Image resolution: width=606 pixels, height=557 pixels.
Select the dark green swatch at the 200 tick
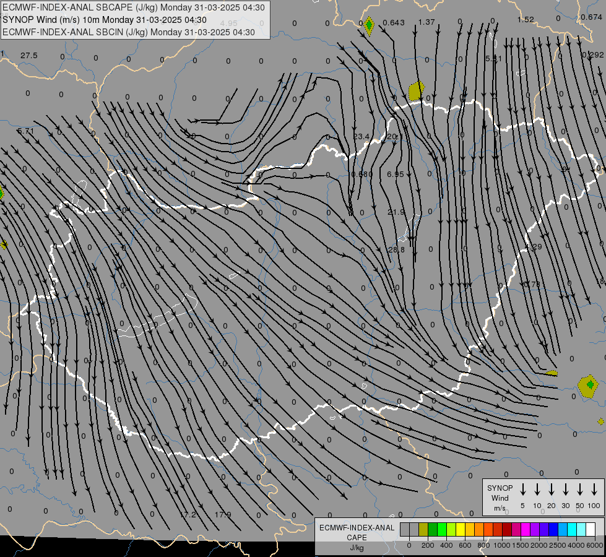coord(433,530)
